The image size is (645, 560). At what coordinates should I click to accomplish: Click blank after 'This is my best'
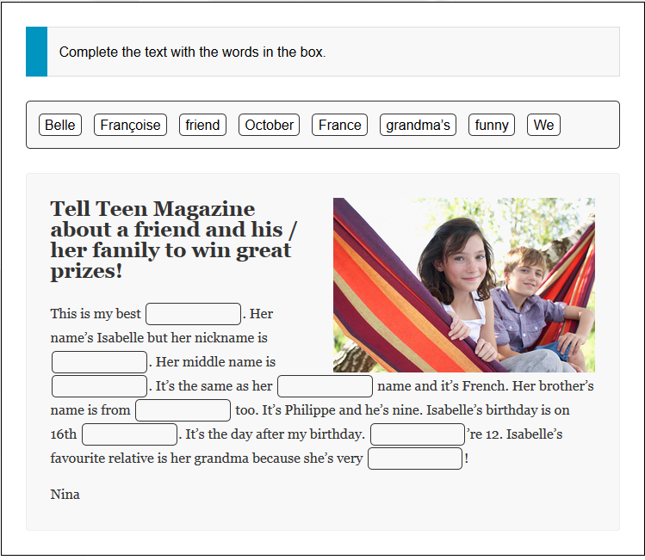click(194, 314)
